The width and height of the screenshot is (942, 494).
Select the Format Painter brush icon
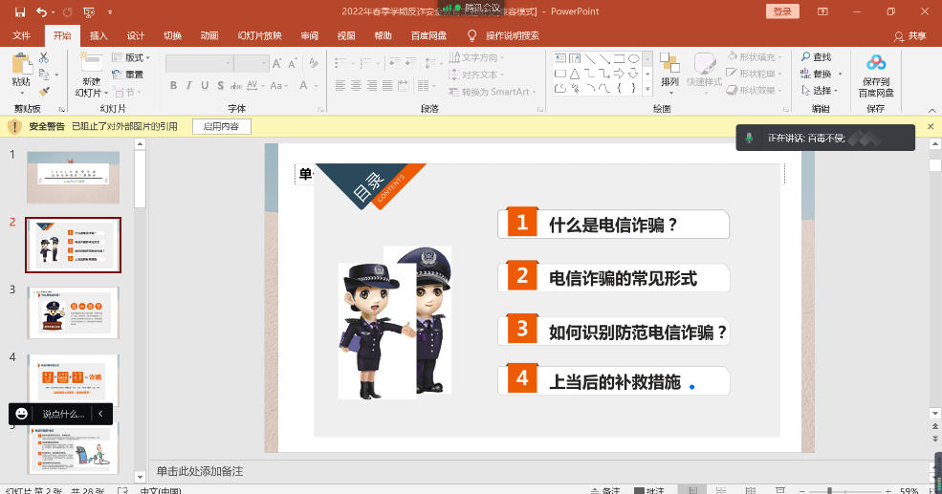click(x=43, y=92)
